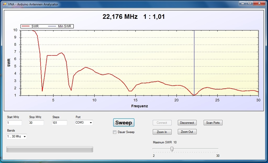The image size is (268, 163).
Task: Click the Maximum SWR slider thumb
Action: pos(172,149)
